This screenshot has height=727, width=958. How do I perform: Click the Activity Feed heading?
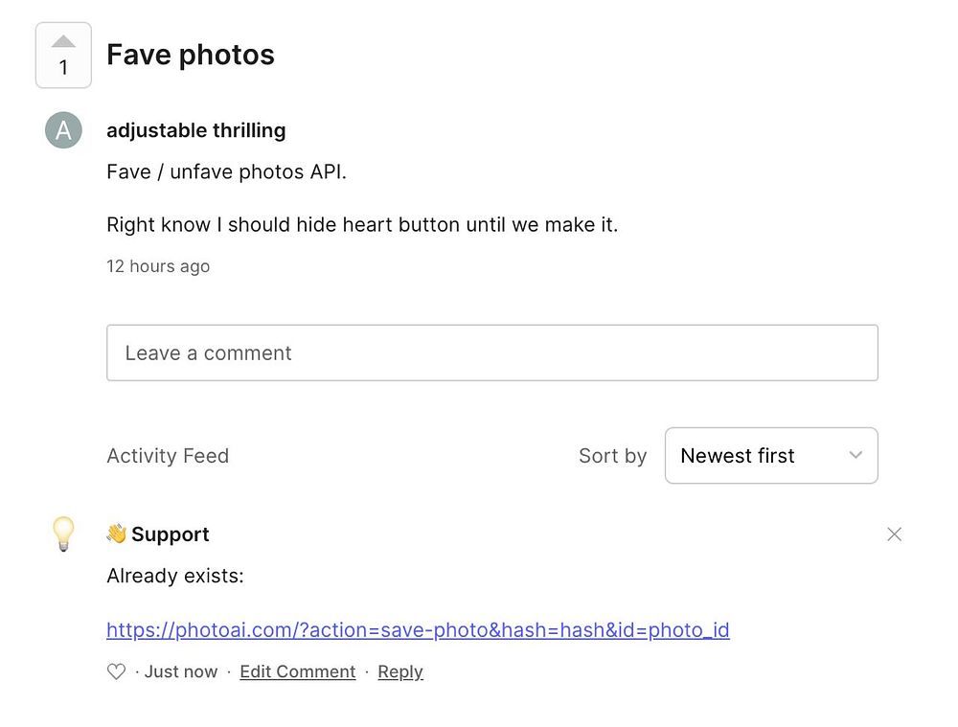(x=168, y=456)
